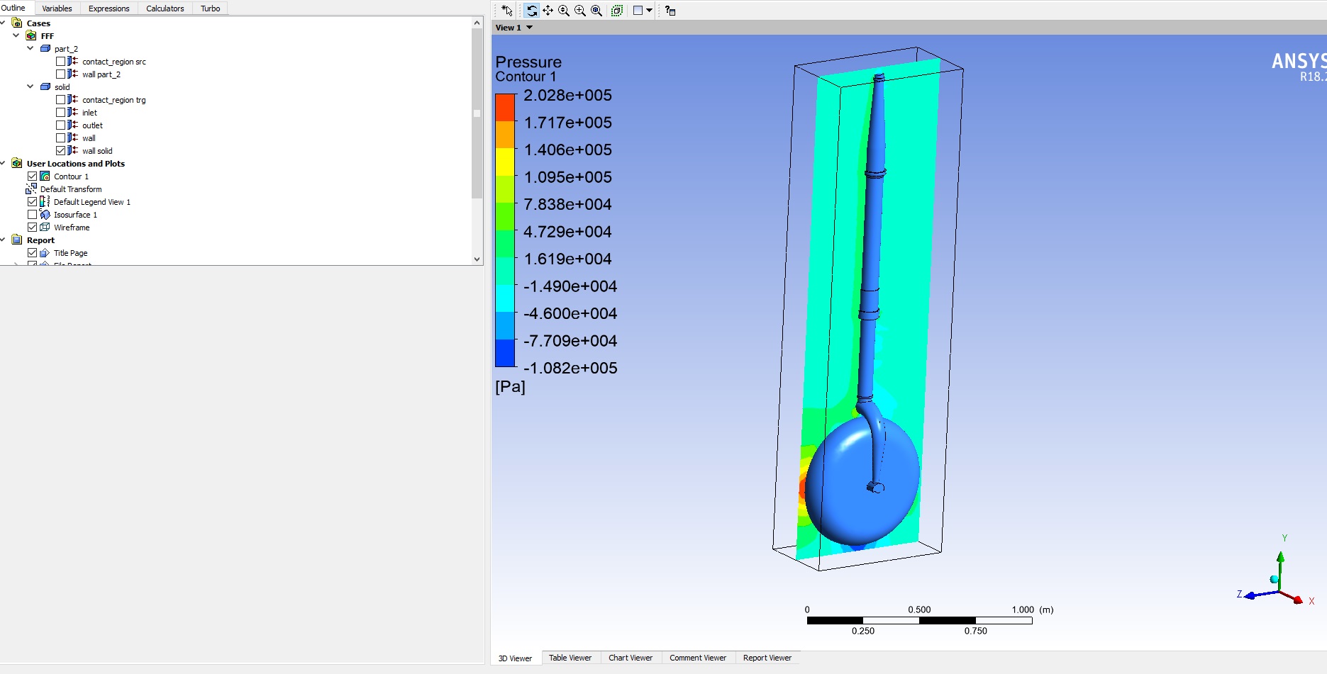
Task: Choose the Zoom Box tool
Action: coord(580,11)
